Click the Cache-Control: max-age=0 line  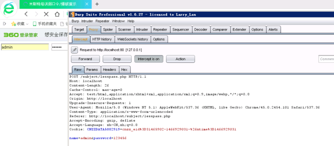pos(96,90)
